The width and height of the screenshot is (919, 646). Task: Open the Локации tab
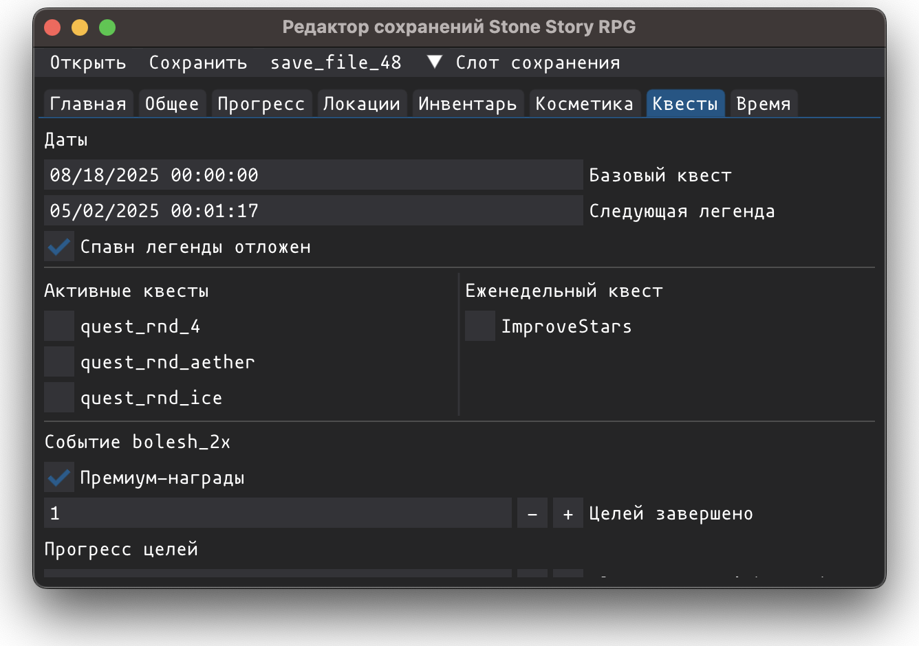361,104
